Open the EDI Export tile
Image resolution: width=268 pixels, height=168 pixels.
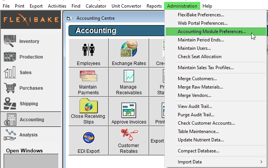89,141
